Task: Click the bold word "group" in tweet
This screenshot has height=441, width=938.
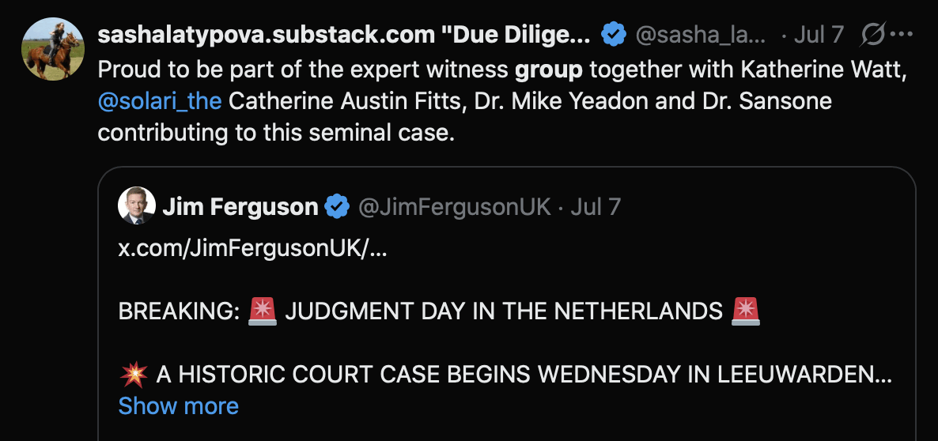Action: click(x=549, y=70)
